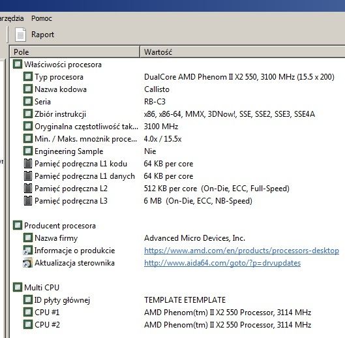The height and width of the screenshot is (338, 345).
Task: Click the chip icon beside Seria
Action: [28, 101]
